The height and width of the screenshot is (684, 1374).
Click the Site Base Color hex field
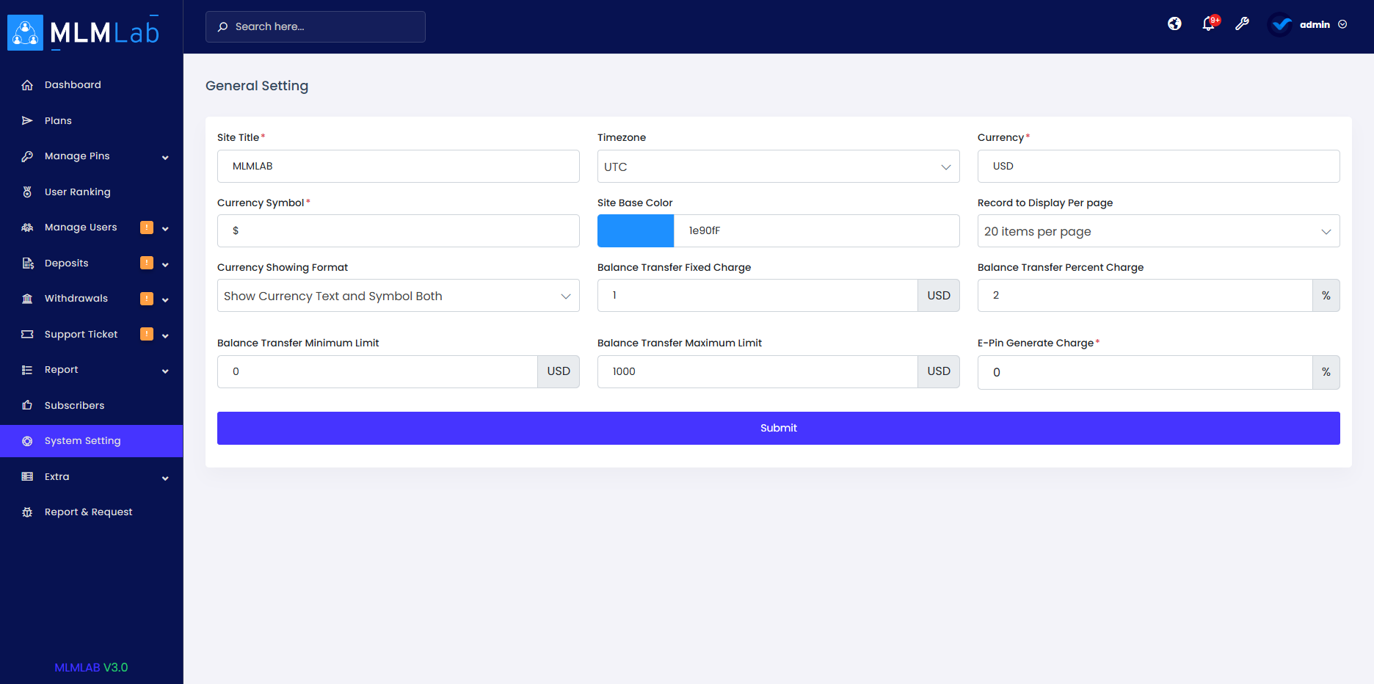[817, 231]
